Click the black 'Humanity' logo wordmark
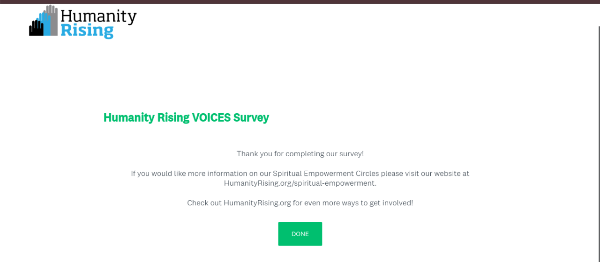This screenshot has width=600, height=262. click(98, 17)
